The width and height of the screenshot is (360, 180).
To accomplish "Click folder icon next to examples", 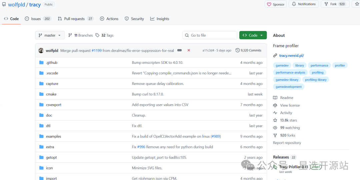I will (x=41, y=136).
